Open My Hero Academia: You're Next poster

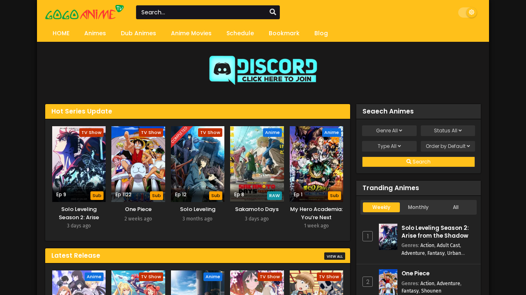click(316, 164)
